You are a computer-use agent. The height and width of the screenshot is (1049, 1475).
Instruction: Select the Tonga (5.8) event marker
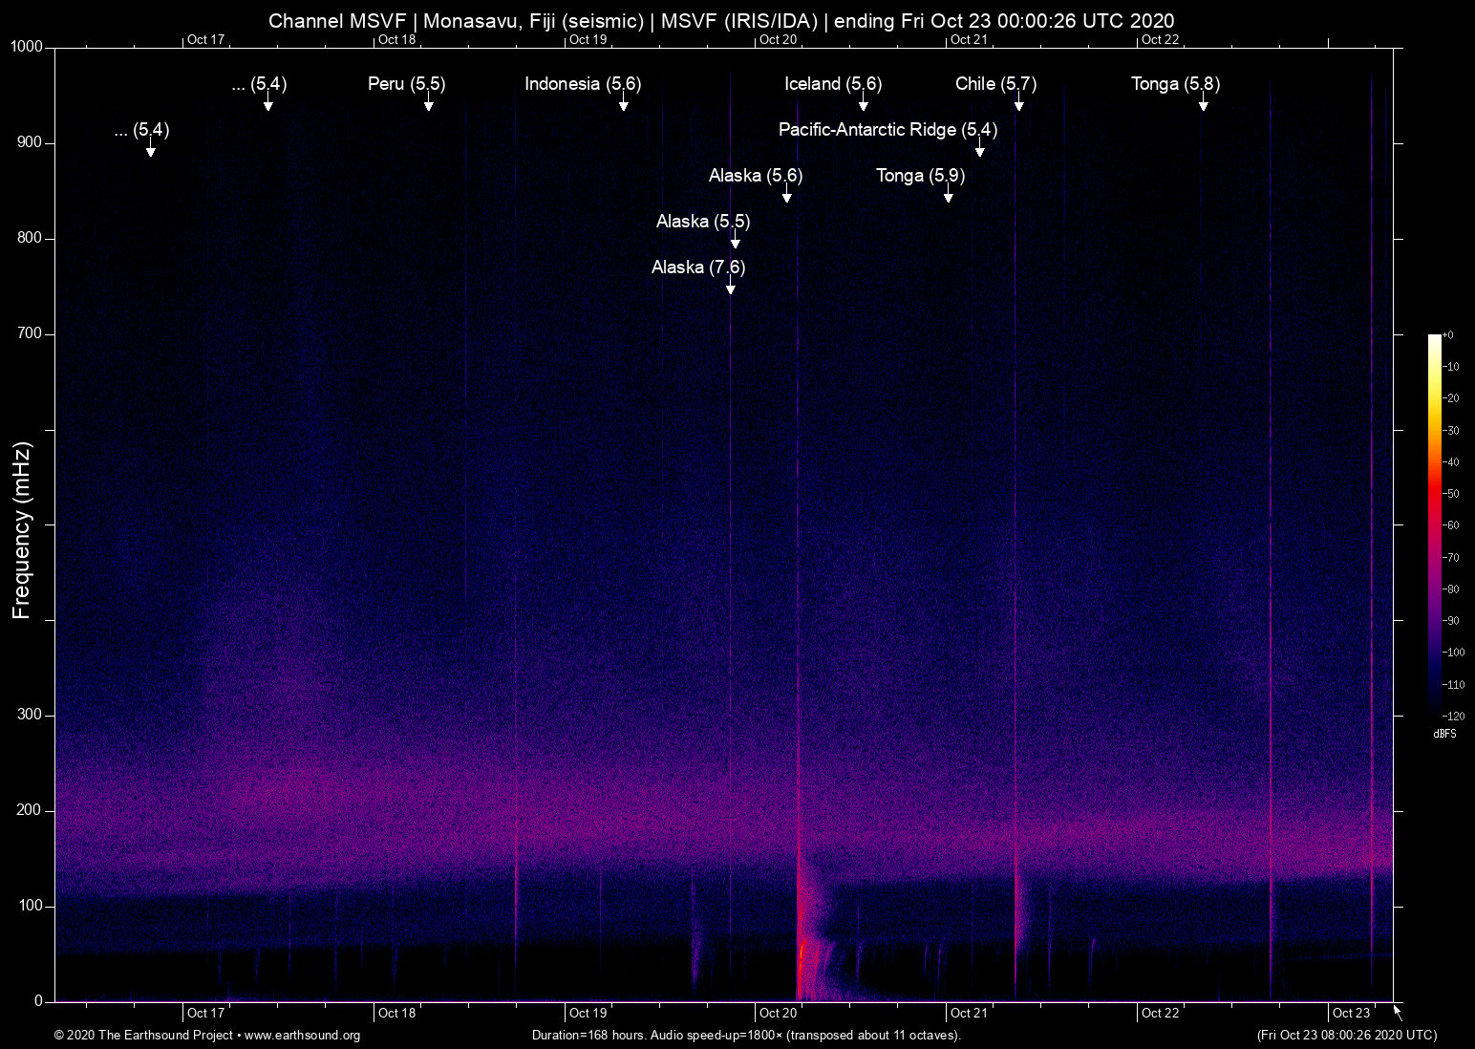coord(1176,84)
